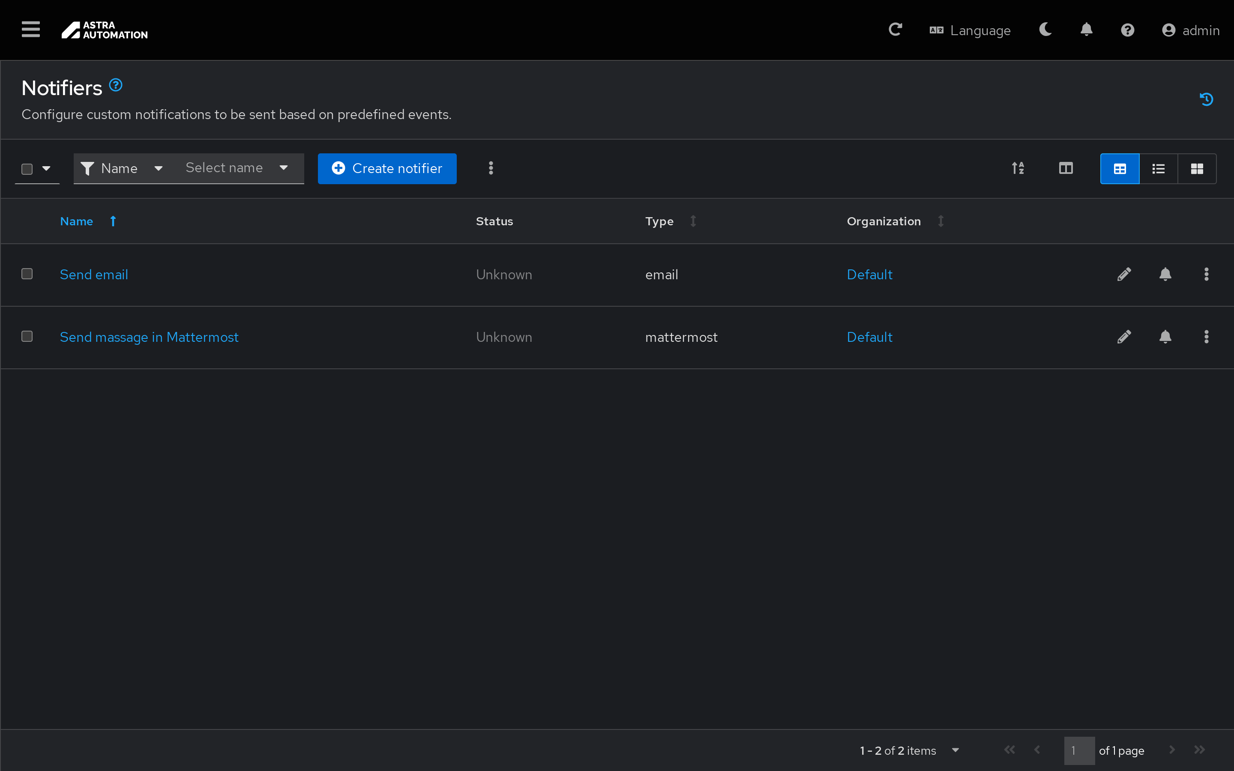The height and width of the screenshot is (771, 1234).
Task: Click the refresh icon in header
Action: (895, 30)
